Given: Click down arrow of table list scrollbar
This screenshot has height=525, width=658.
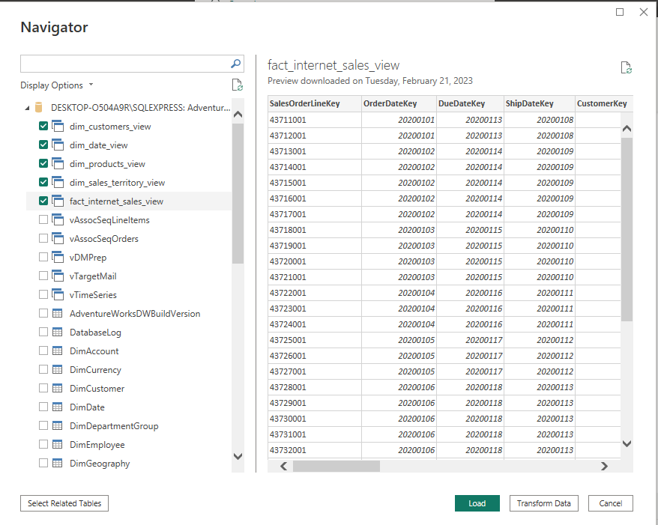Looking at the screenshot, I should [x=238, y=456].
